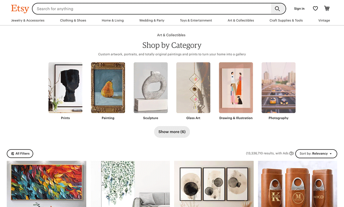
Task: Open the Glass Art category image
Action: pyautogui.click(x=193, y=88)
